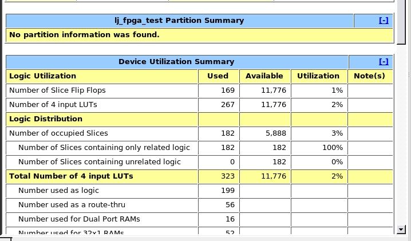The image size is (411, 241).
Task: Click 'Number of Slices containing only related logic'
Action: coord(104,148)
